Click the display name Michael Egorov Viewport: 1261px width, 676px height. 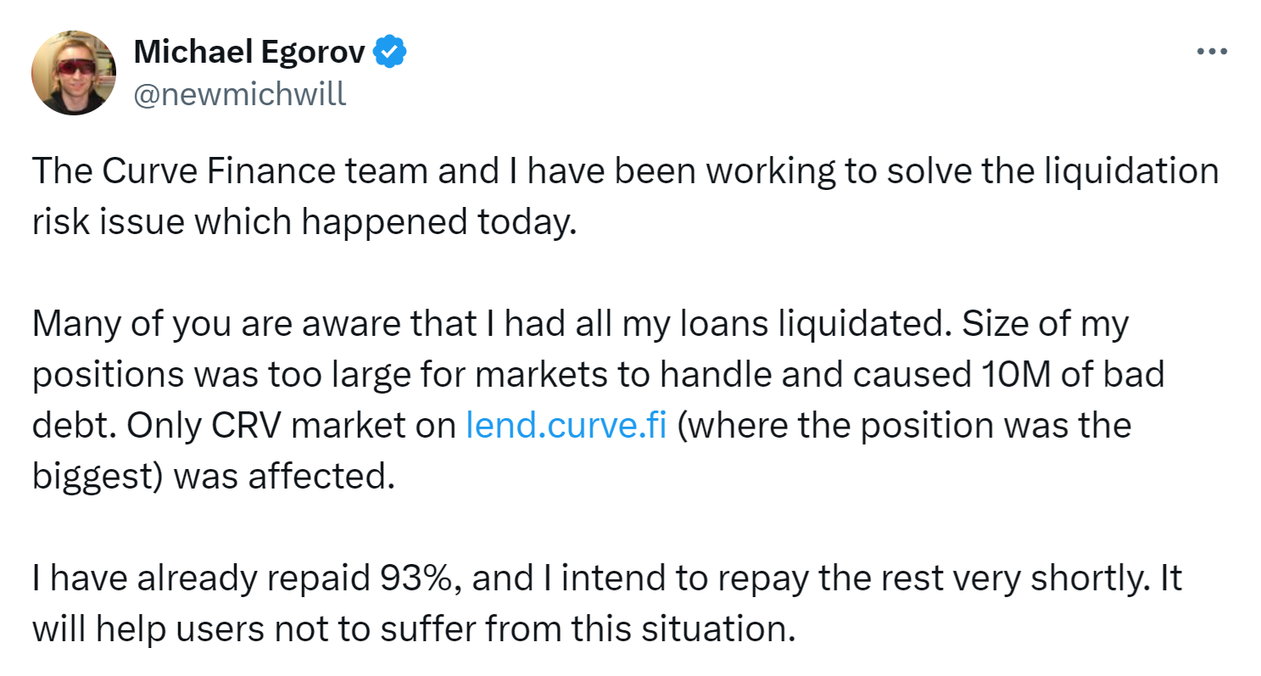(x=250, y=53)
